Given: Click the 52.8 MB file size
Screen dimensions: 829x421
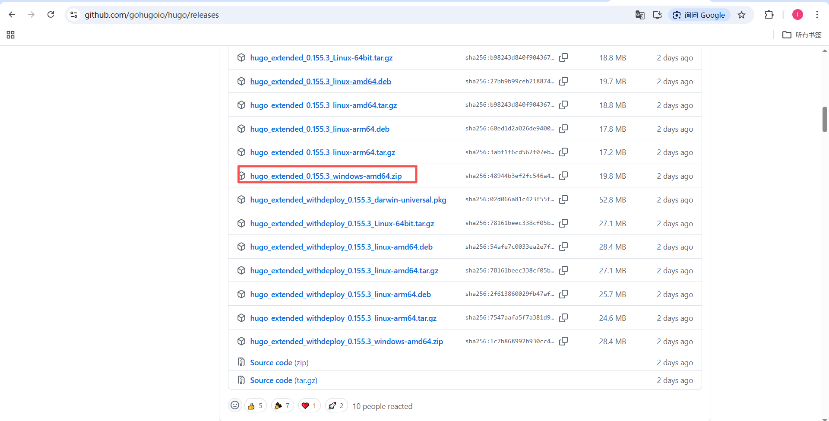Looking at the screenshot, I should [612, 200].
